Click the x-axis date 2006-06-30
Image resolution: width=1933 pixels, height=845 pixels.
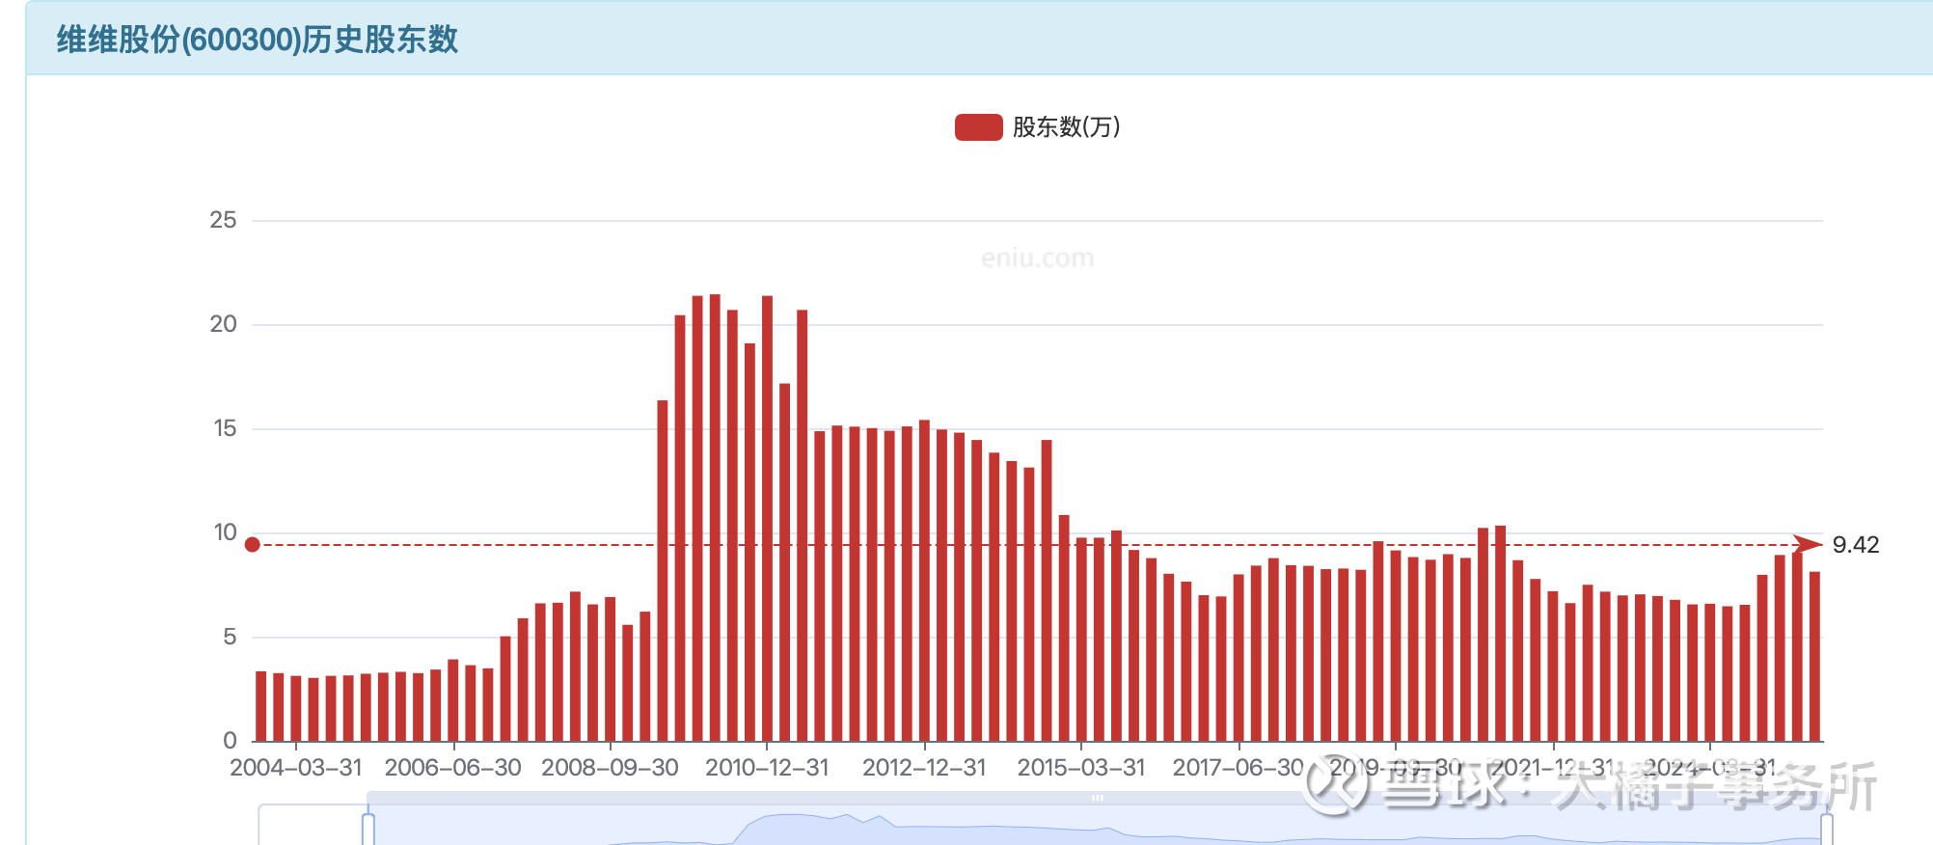coord(453,768)
